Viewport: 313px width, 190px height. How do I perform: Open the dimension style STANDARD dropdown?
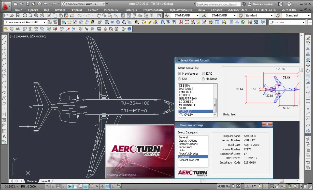(x=222, y=16)
